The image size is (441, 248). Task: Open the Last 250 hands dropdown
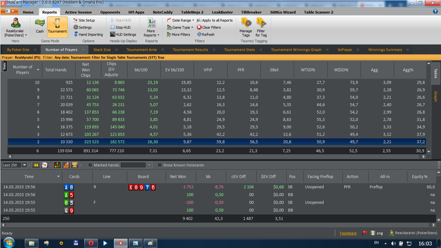25,165
